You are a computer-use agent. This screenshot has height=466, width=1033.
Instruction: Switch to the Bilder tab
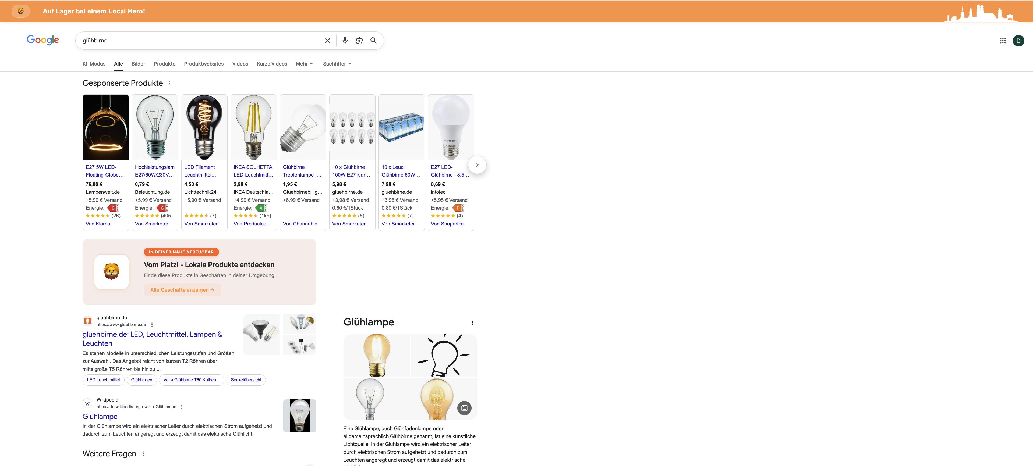[138, 64]
